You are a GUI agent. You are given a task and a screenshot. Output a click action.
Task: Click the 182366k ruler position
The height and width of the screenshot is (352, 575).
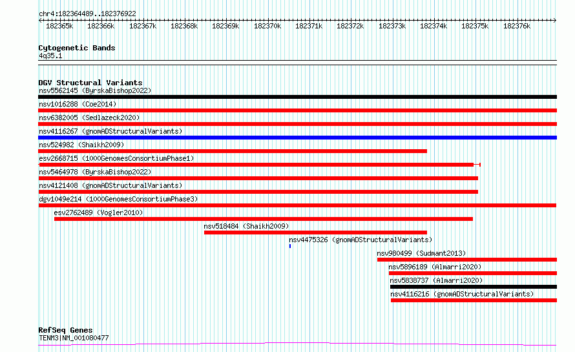(101, 26)
